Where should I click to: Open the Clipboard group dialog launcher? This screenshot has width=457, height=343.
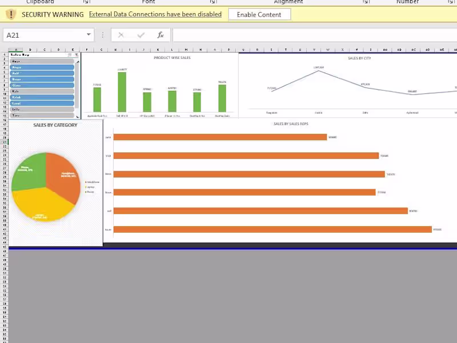pyautogui.click(x=86, y=2)
